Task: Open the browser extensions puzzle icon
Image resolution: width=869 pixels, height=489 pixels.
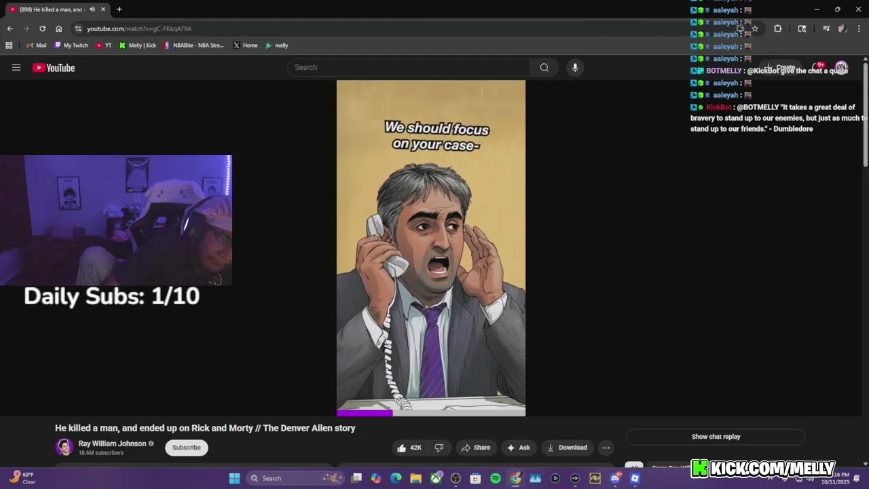Action: point(777,29)
